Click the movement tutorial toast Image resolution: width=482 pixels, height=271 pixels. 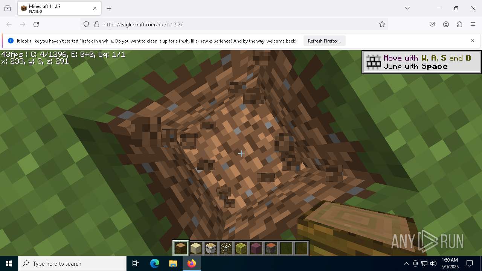coord(421,62)
